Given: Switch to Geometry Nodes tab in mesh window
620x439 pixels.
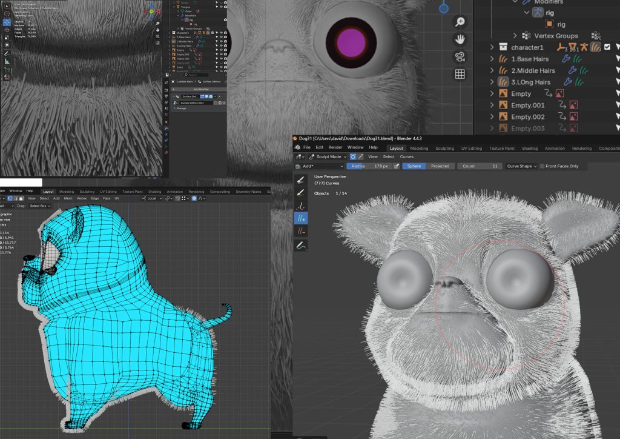Looking at the screenshot, I should click(248, 192).
